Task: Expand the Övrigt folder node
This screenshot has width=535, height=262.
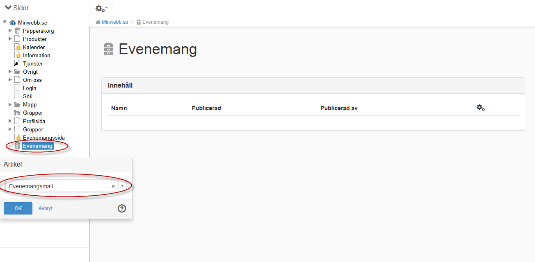Action: pyautogui.click(x=10, y=72)
